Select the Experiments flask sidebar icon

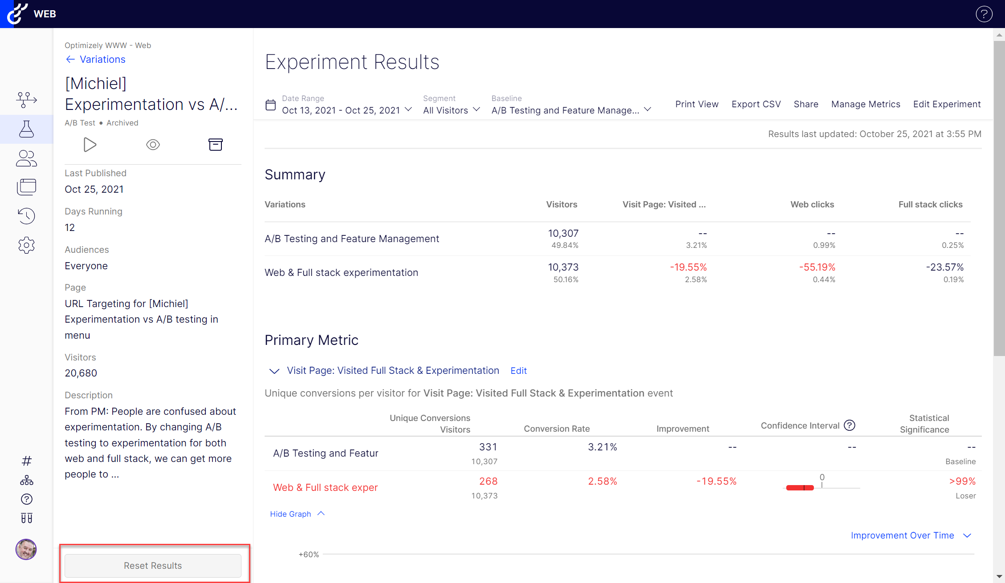(26, 129)
